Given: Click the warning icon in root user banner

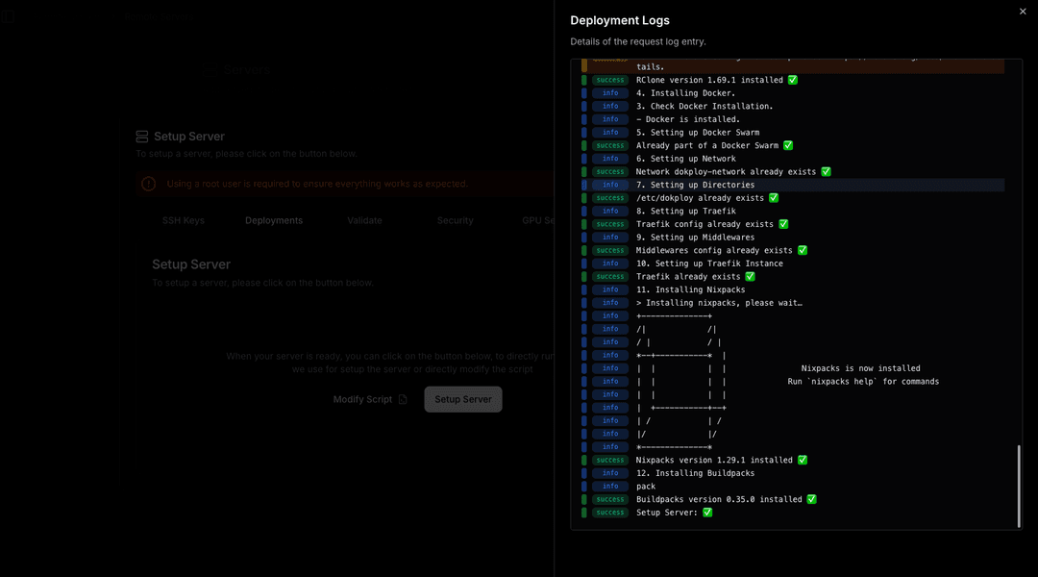Looking at the screenshot, I should click(149, 183).
